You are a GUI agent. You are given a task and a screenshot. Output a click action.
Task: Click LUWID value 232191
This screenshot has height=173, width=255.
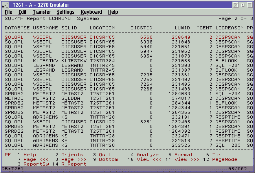tap(181, 117)
